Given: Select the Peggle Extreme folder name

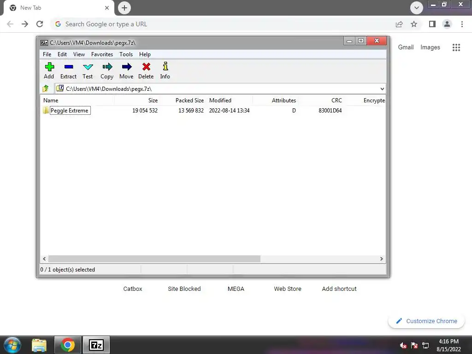Looking at the screenshot, I should click(x=70, y=111).
